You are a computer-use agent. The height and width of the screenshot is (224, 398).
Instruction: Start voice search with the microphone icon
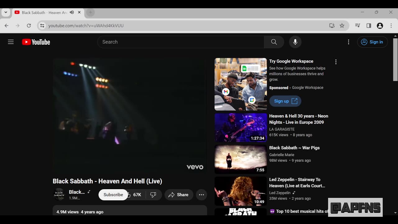tap(295, 42)
